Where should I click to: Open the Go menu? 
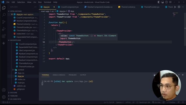pos(35,2)
